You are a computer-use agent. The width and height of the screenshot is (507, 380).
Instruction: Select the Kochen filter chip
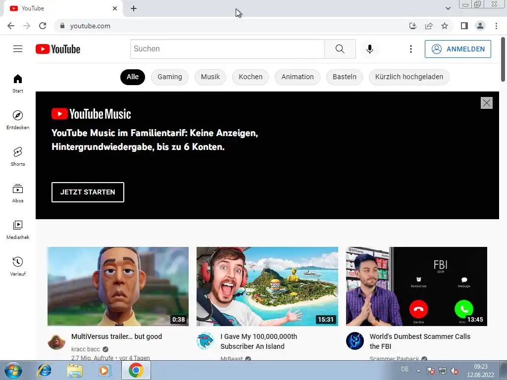(x=251, y=77)
